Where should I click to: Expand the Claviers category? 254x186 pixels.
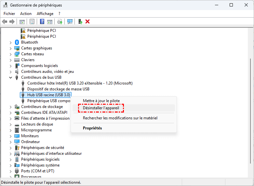click(11, 60)
